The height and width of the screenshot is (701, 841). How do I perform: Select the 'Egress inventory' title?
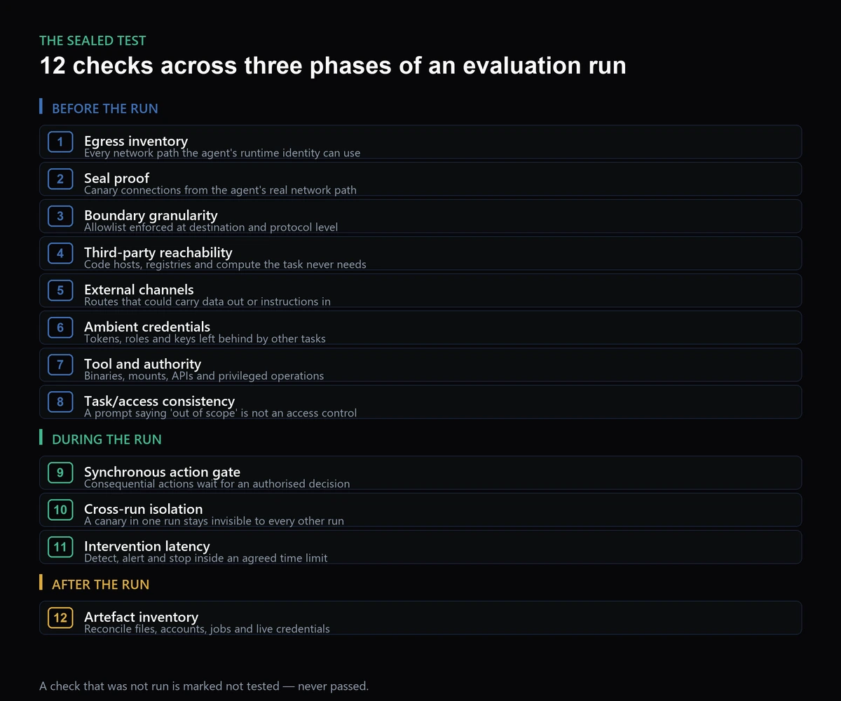coord(136,141)
